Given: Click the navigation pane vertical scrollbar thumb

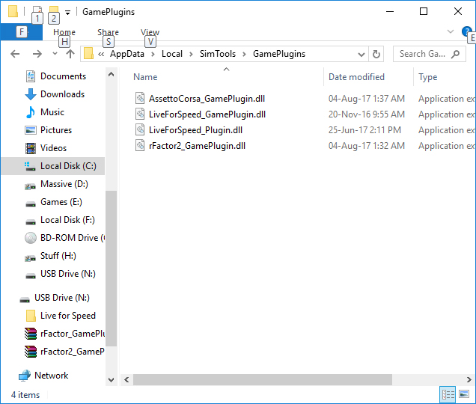Looking at the screenshot, I should 111,269.
